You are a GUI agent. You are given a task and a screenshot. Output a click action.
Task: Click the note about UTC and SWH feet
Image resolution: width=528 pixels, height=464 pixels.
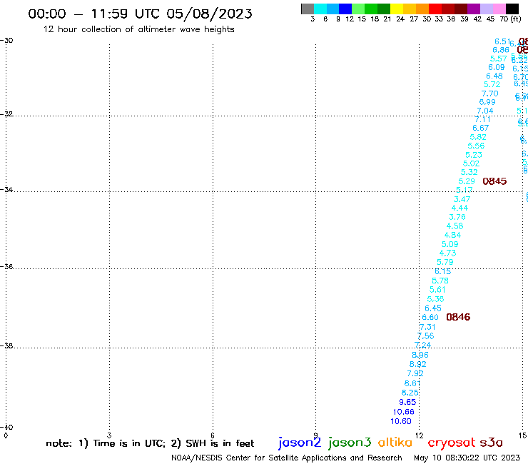tap(150, 443)
